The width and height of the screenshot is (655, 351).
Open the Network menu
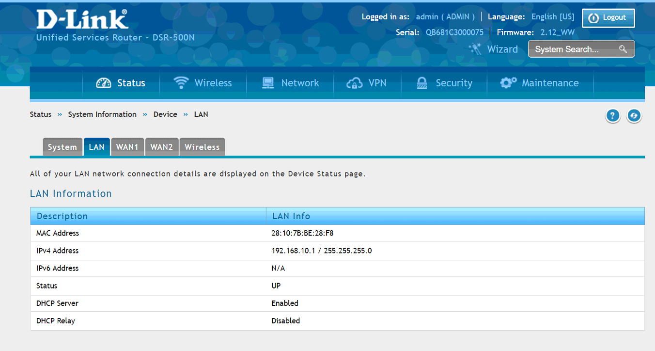tap(290, 83)
